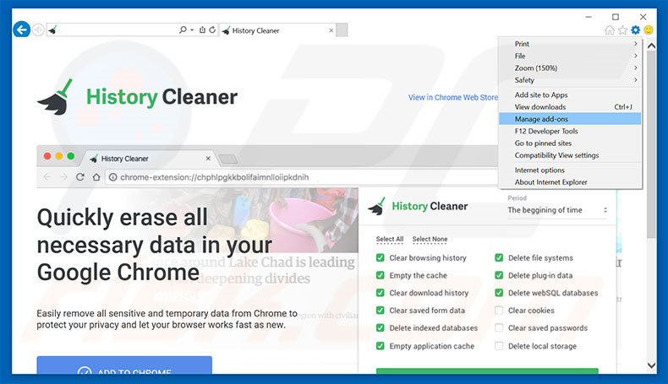The height and width of the screenshot is (384, 668).
Task: Follow View in Chrome Web Store link
Action: 453,97
